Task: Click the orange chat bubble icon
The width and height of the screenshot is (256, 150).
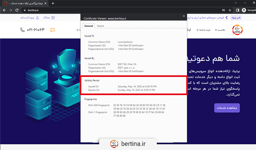Action: pyautogui.click(x=52, y=30)
